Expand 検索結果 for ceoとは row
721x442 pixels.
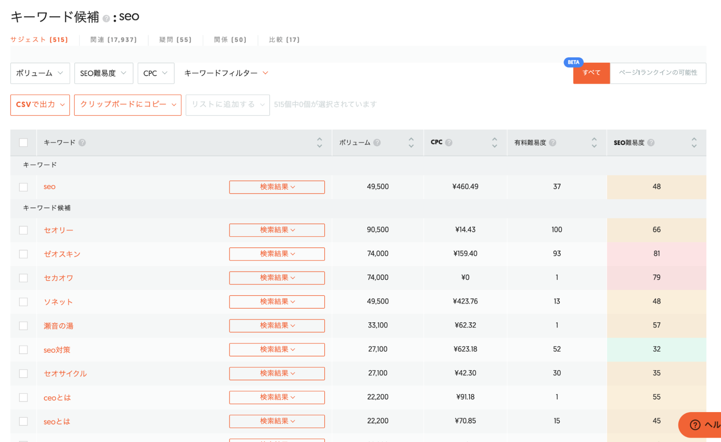(277, 397)
